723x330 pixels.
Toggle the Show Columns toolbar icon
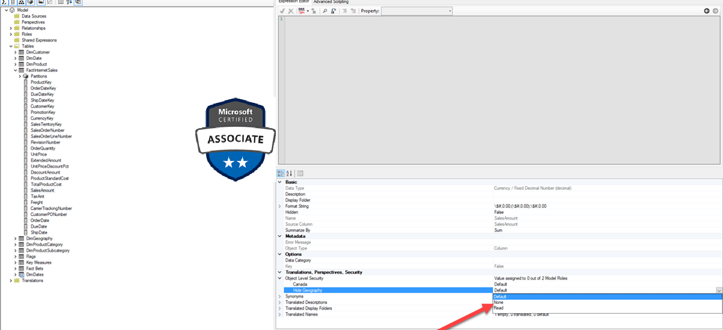(x=13, y=2)
